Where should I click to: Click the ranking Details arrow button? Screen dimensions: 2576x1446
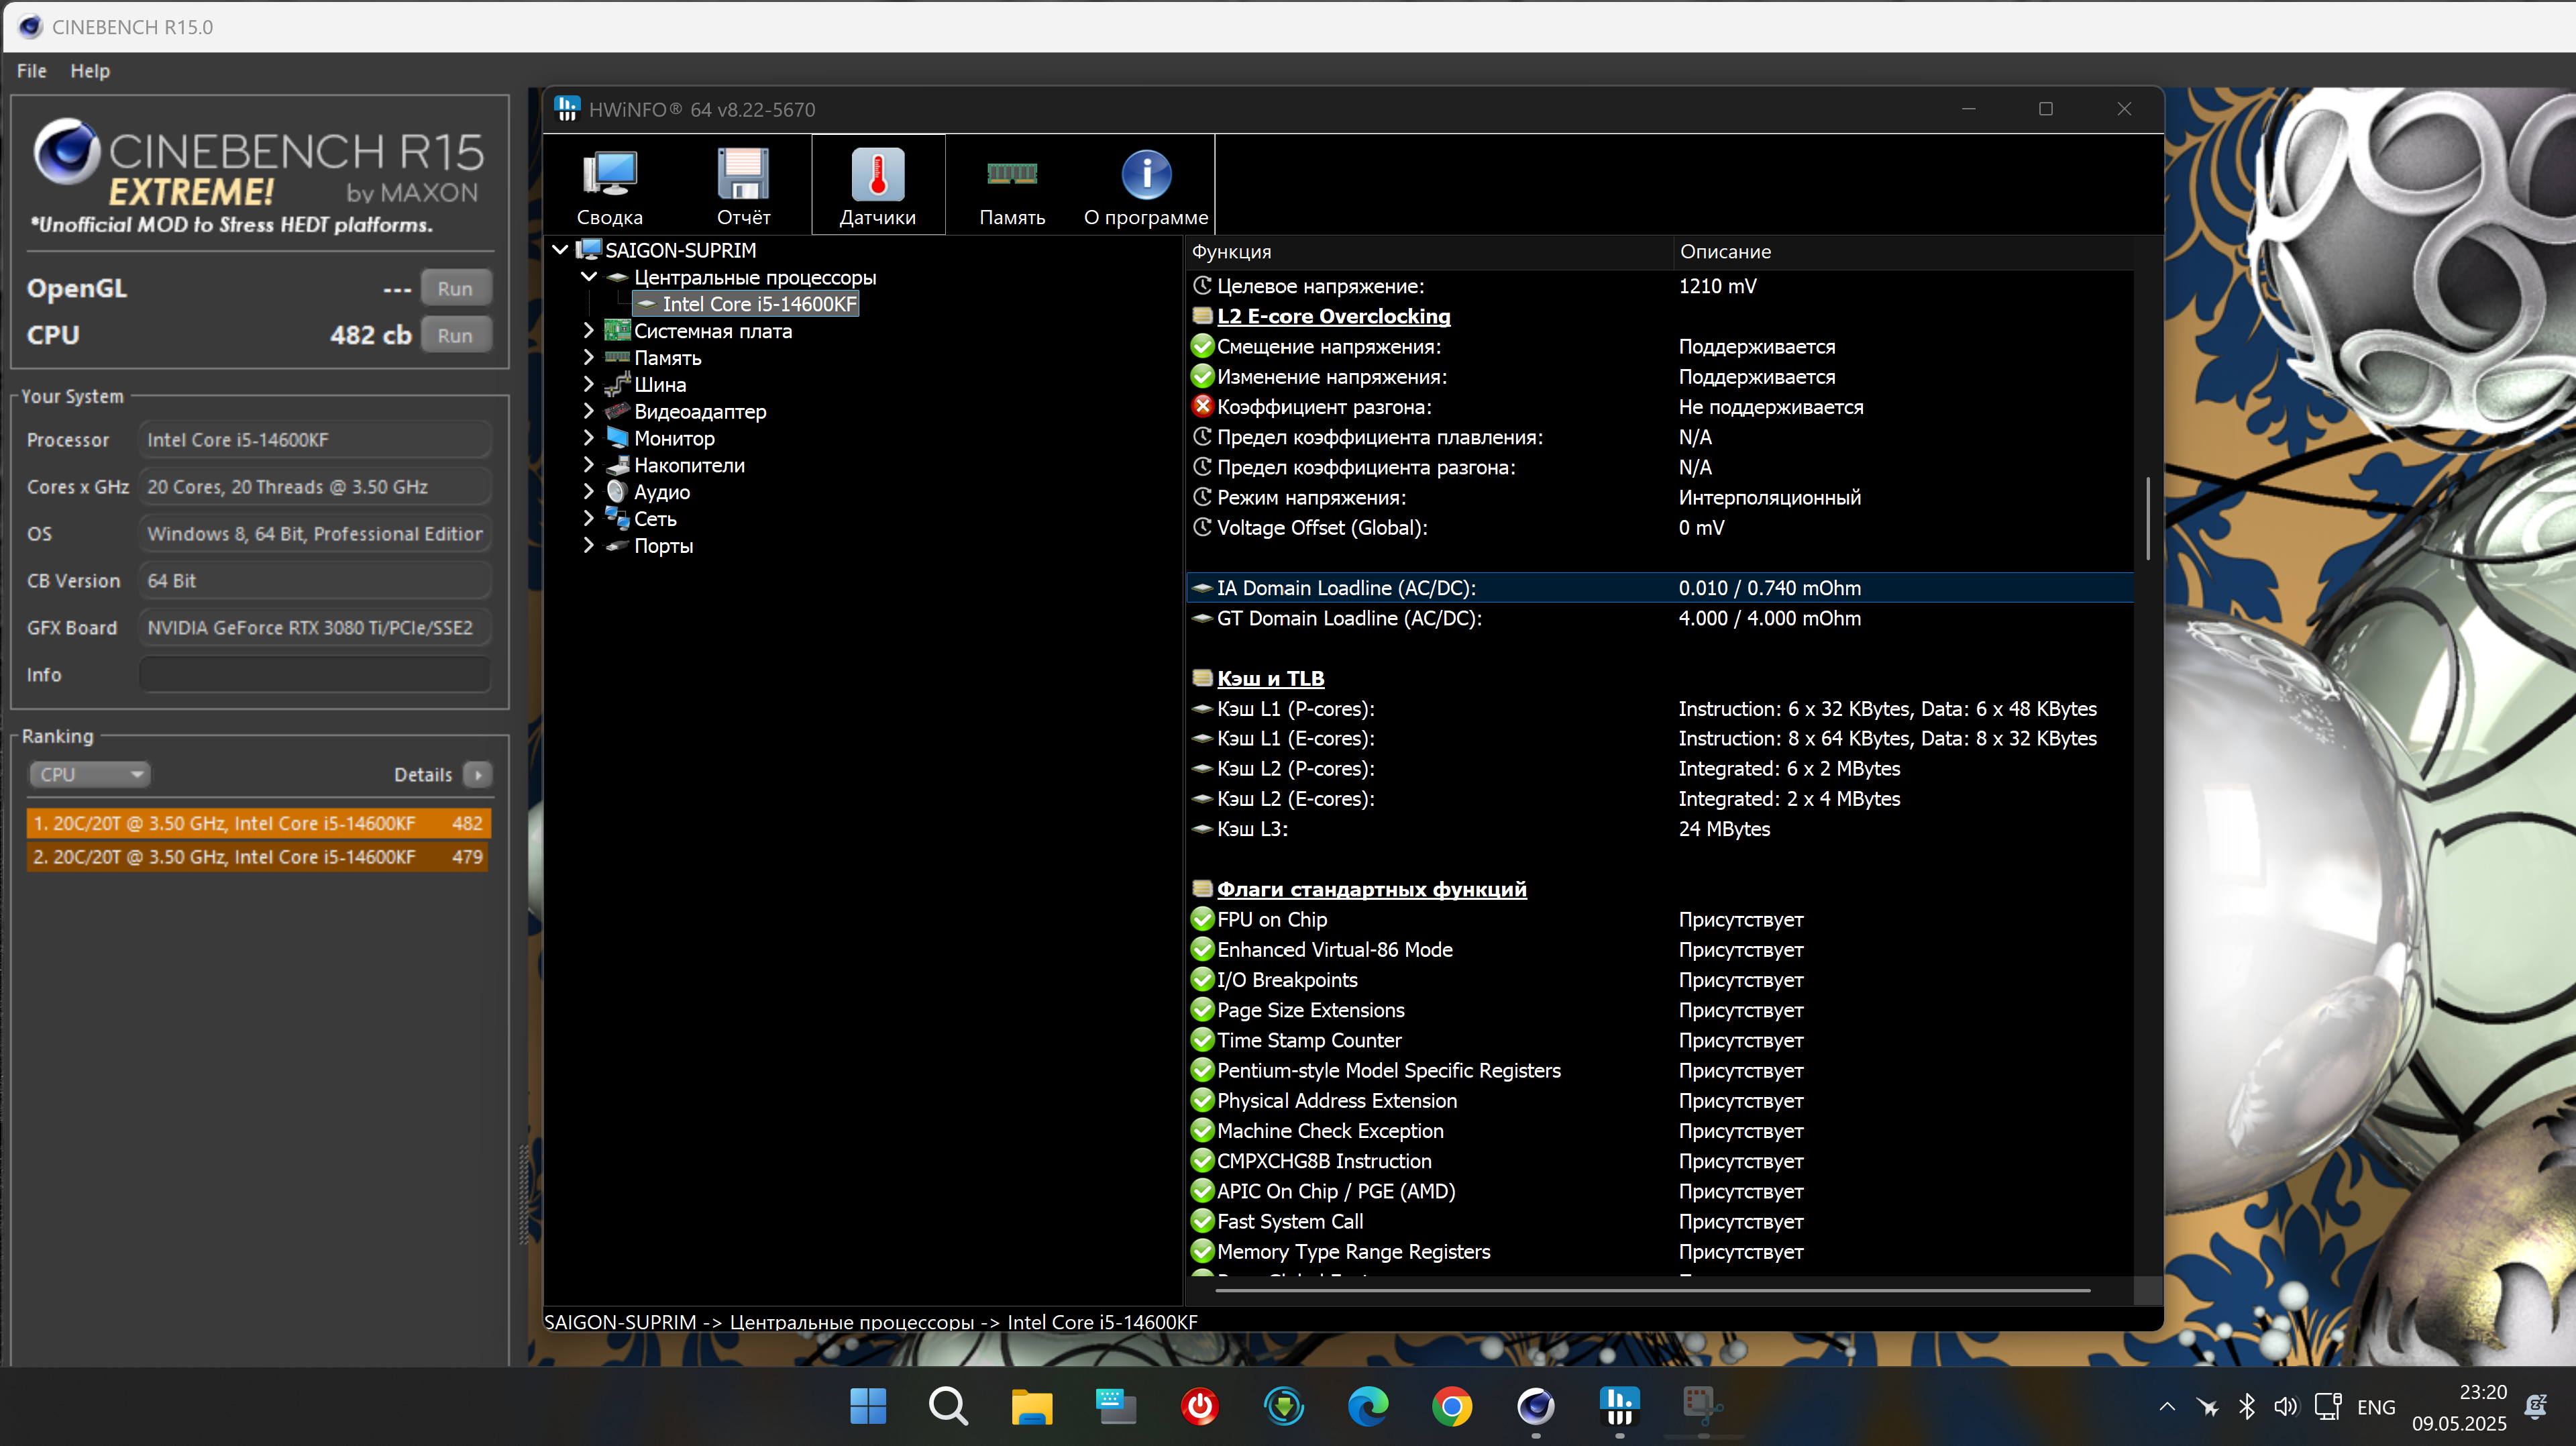[478, 774]
